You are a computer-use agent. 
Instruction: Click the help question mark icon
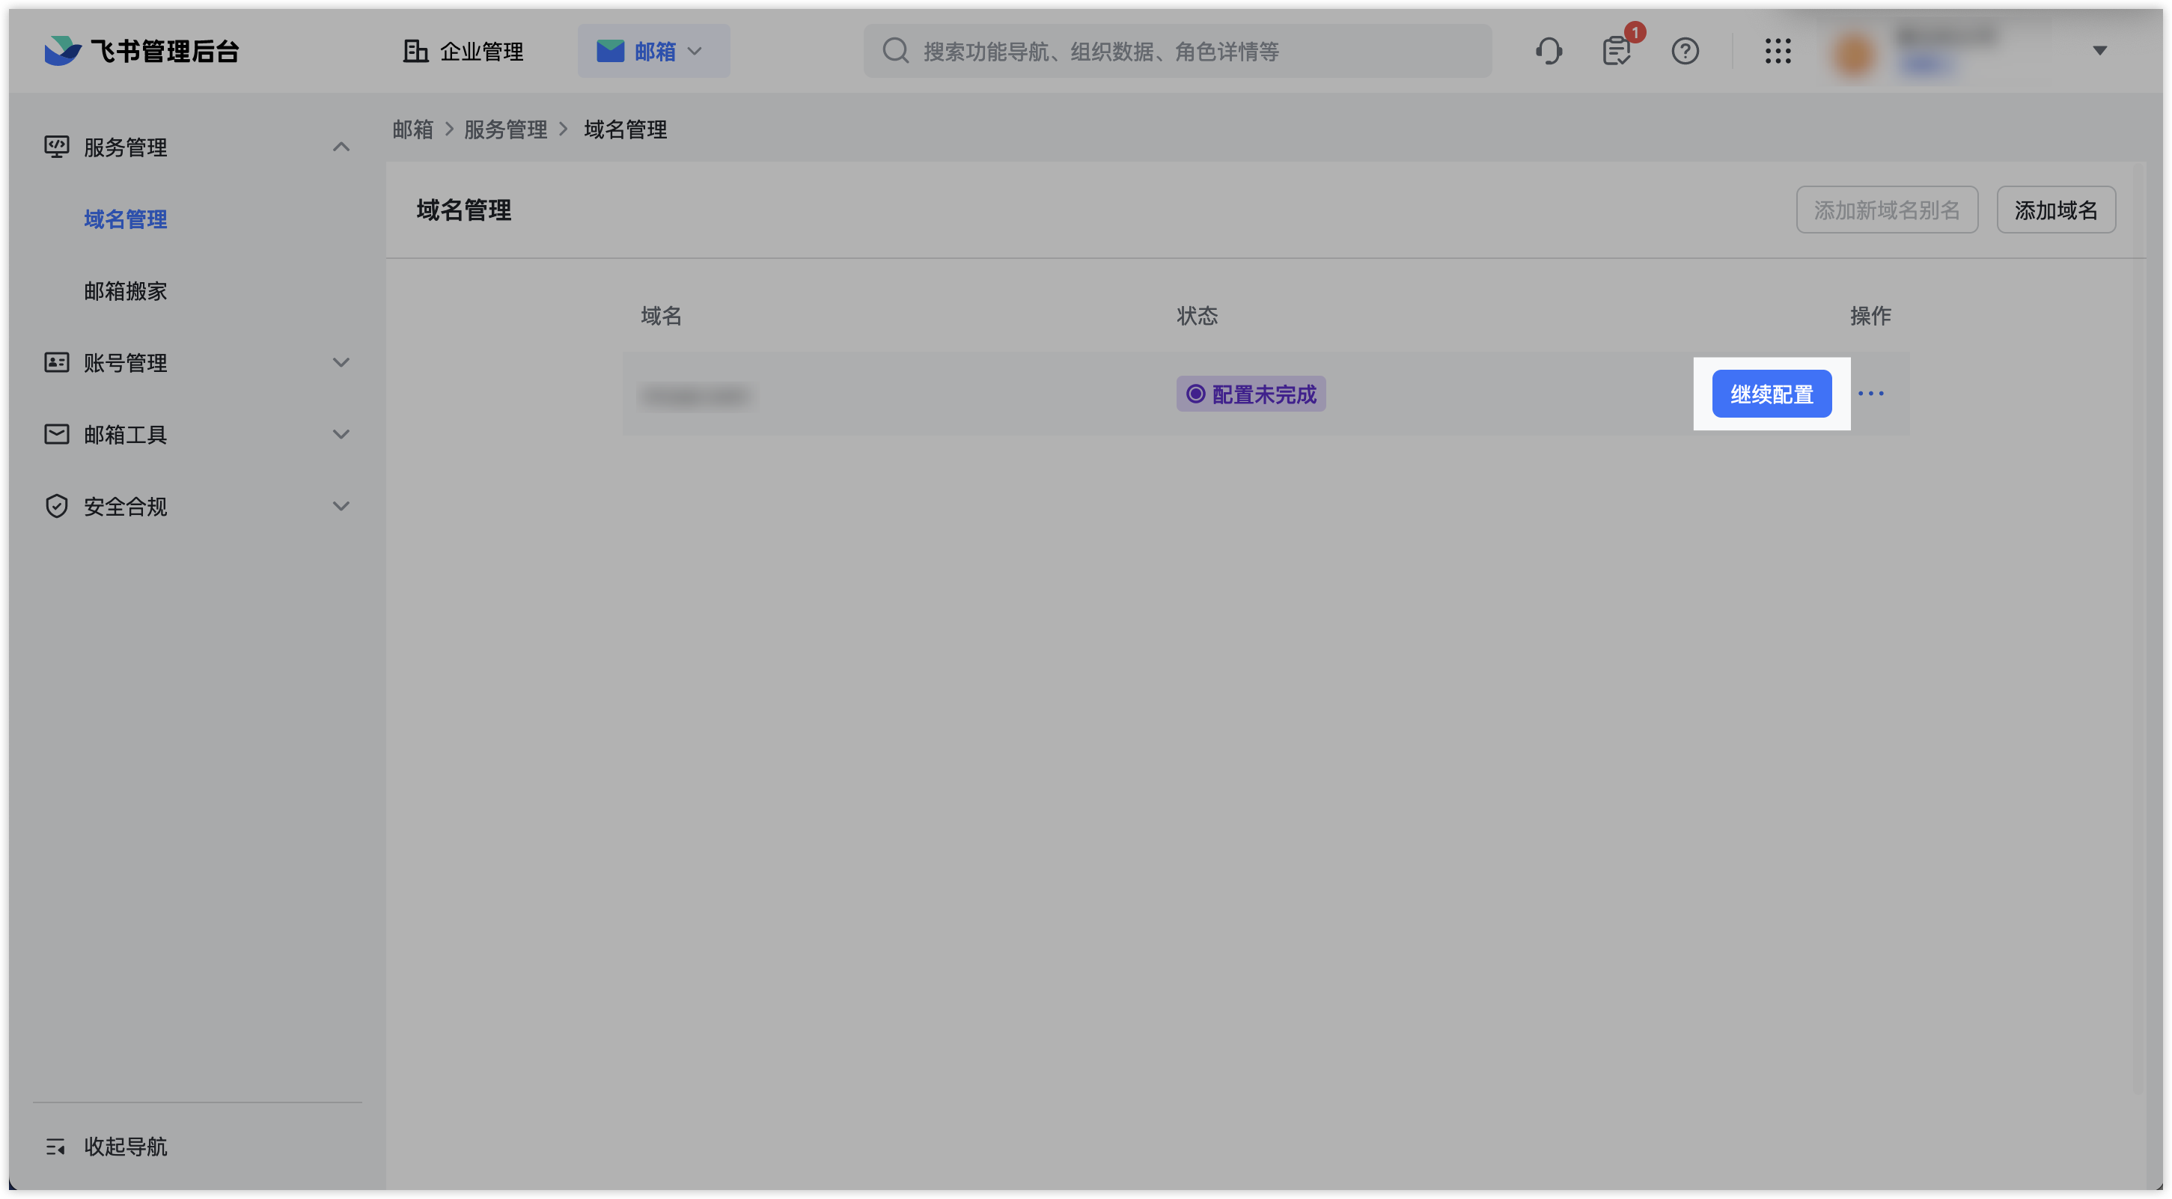point(1685,52)
